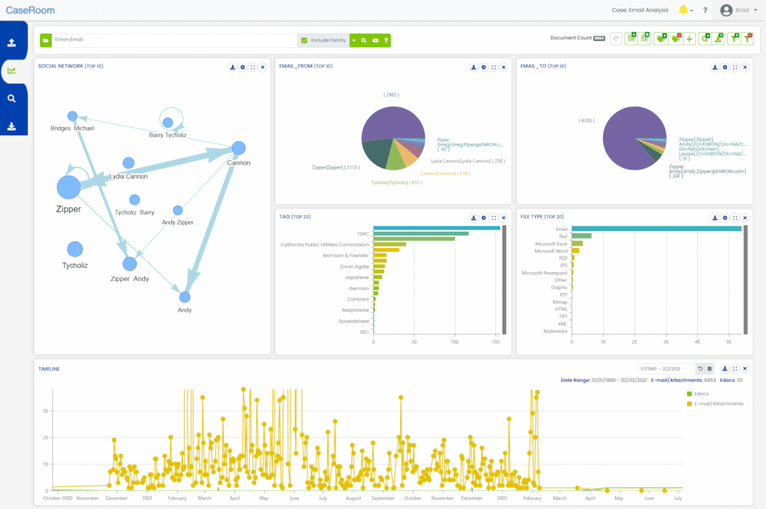Expand the Tag chart to fullscreen
766x509 pixels.
pyautogui.click(x=494, y=218)
